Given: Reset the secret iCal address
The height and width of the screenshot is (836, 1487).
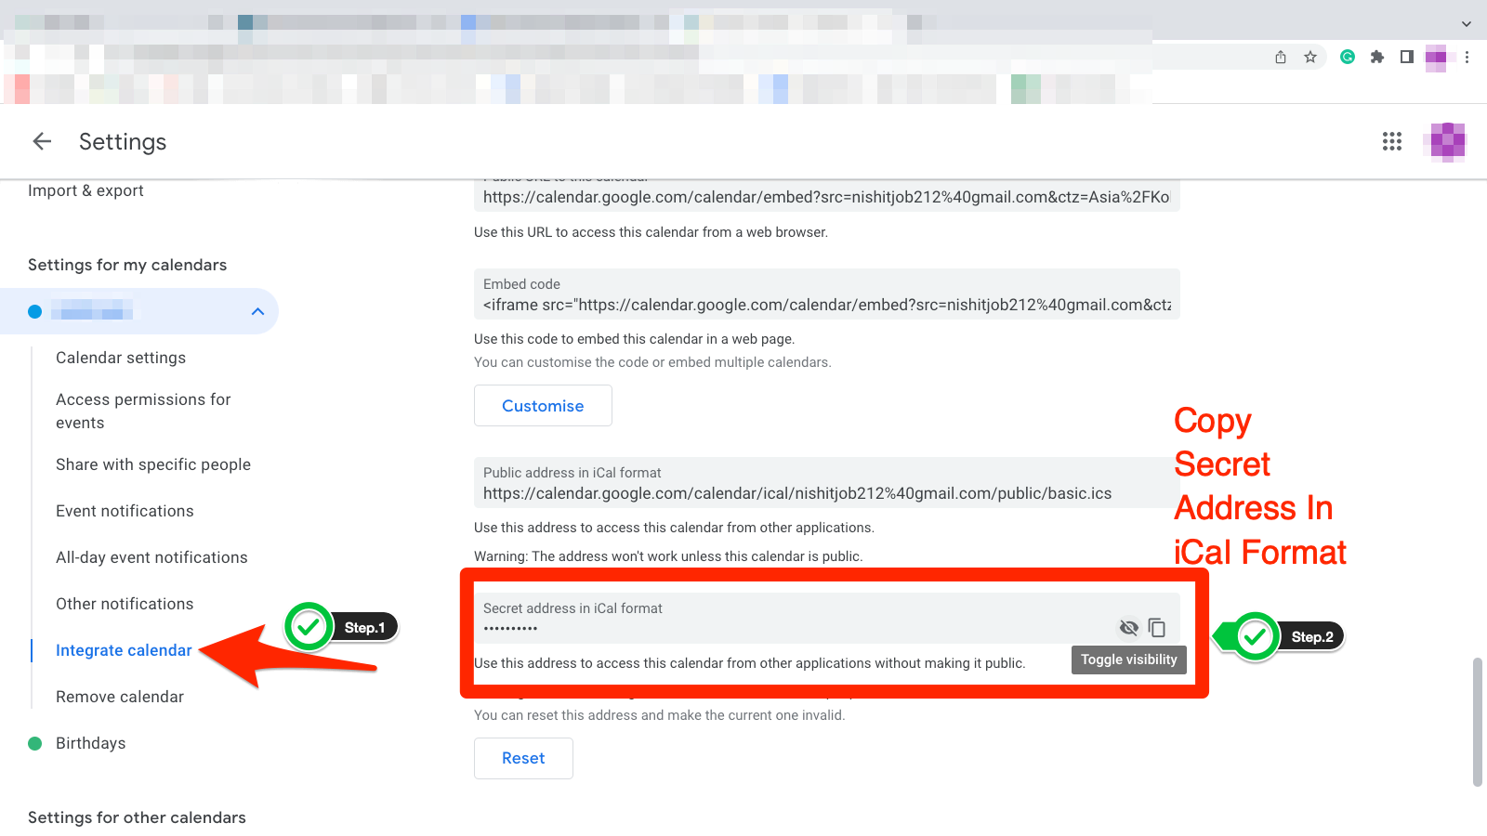Looking at the screenshot, I should (x=523, y=758).
